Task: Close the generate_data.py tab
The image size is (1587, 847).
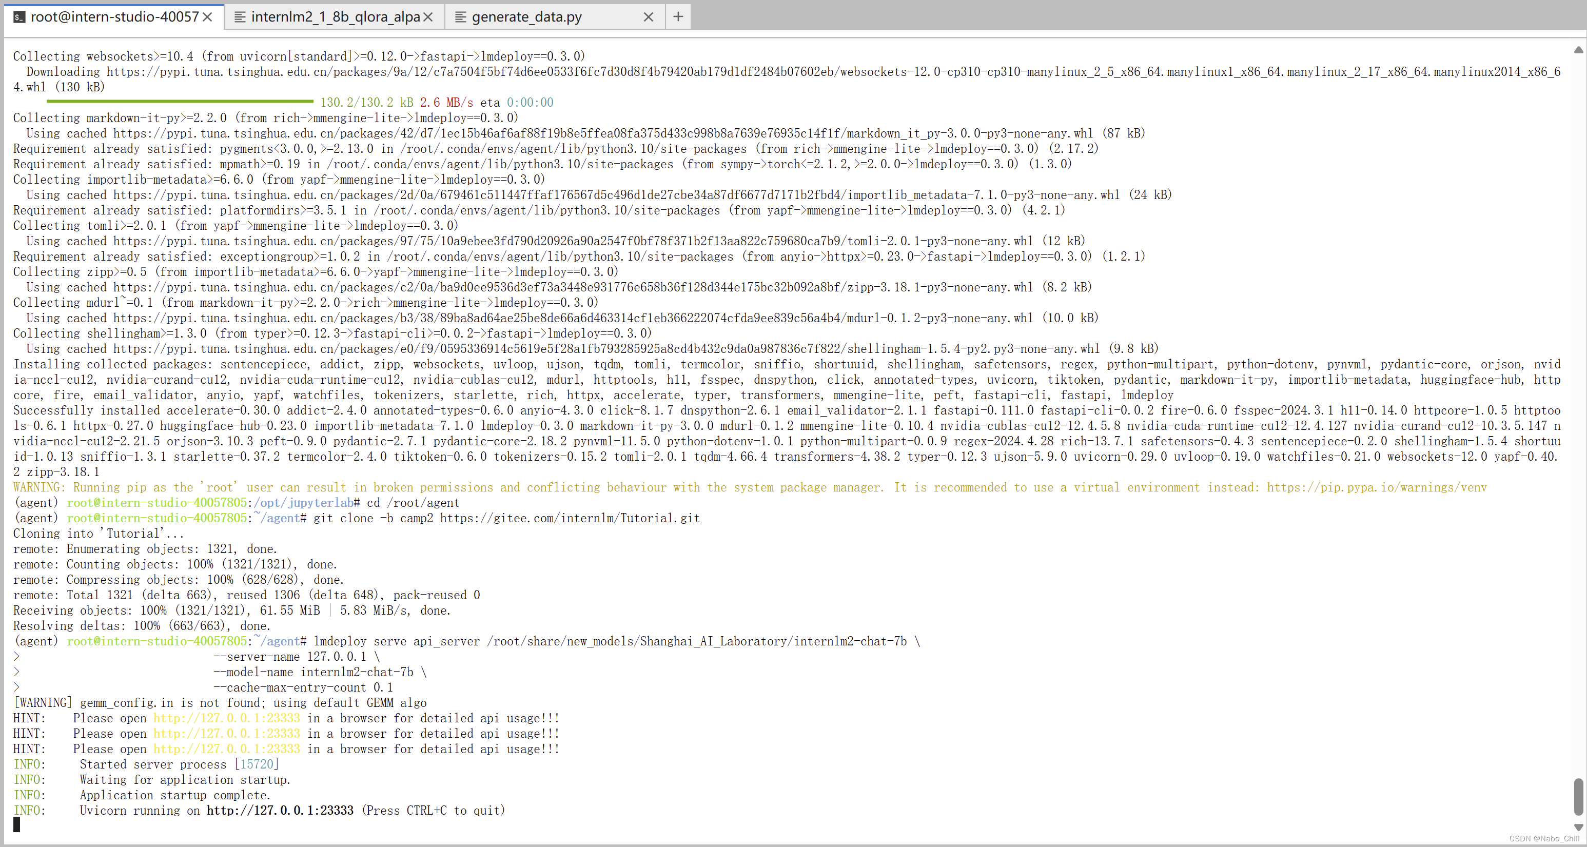Action: point(648,17)
